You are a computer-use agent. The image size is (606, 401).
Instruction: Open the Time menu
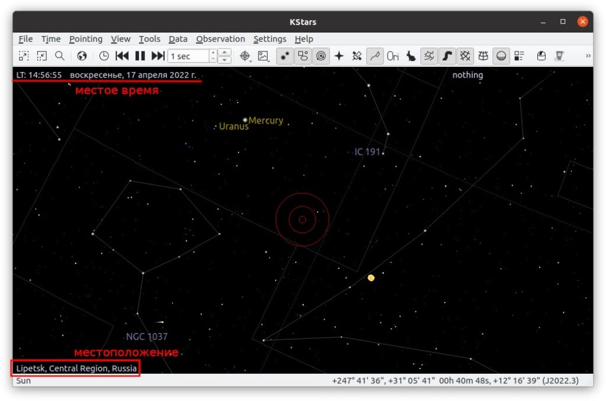pos(51,39)
